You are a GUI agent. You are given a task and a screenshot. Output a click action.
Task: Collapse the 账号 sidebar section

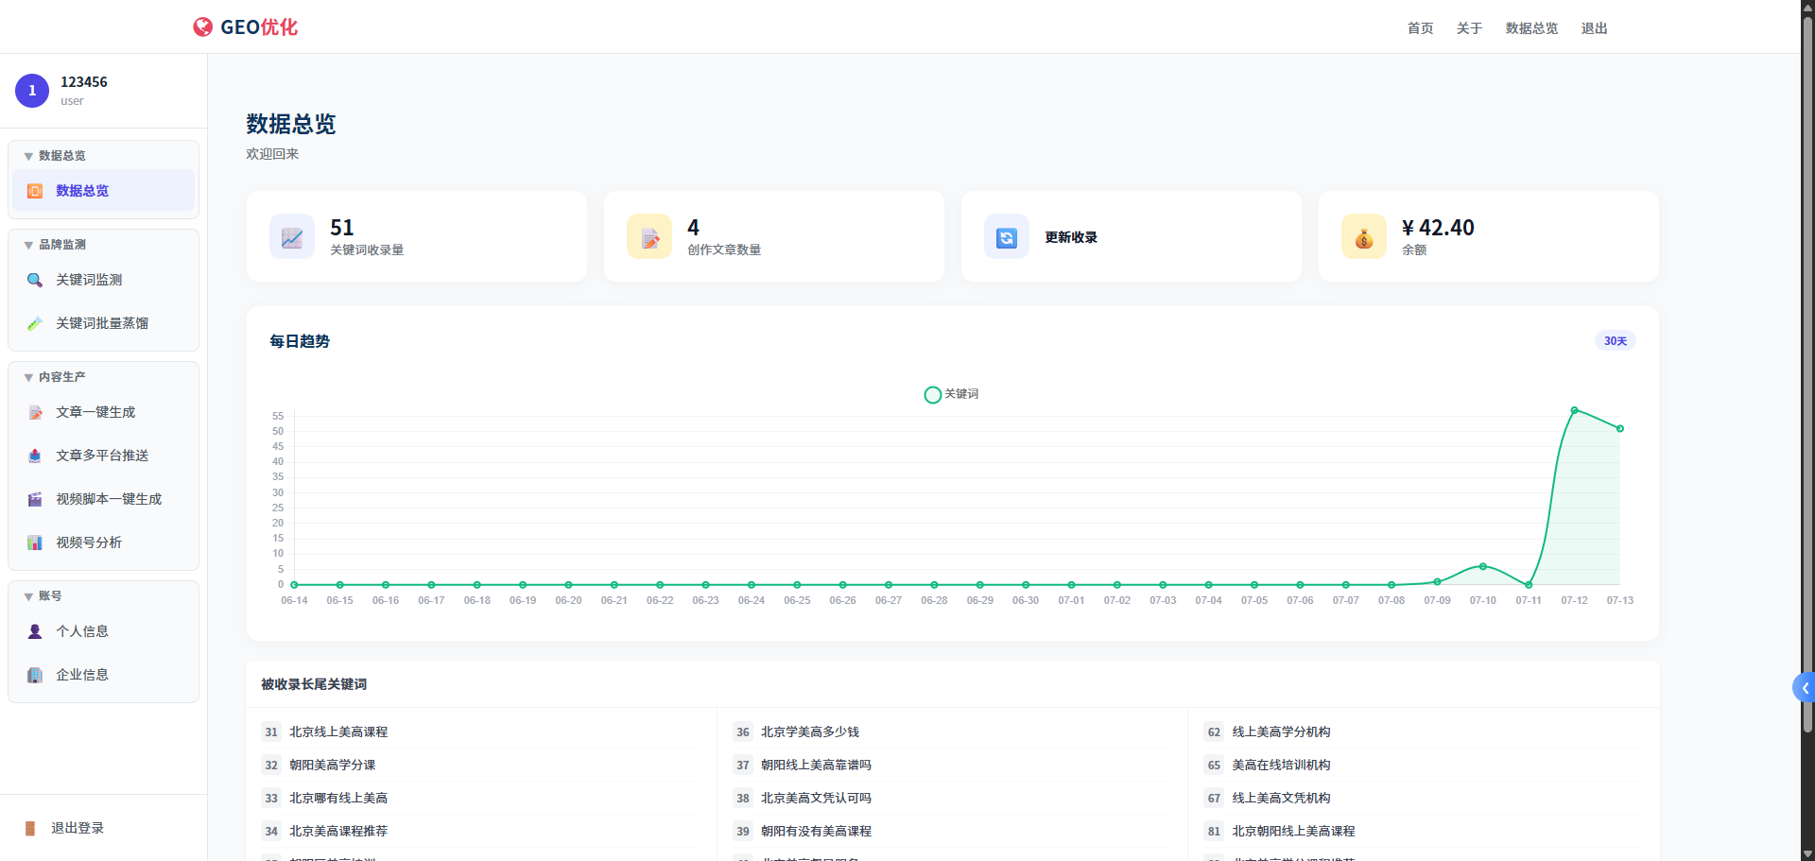pyautogui.click(x=43, y=596)
